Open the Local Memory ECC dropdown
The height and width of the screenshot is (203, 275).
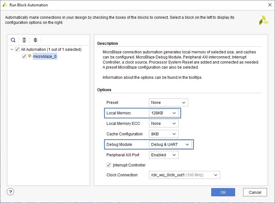(164, 124)
